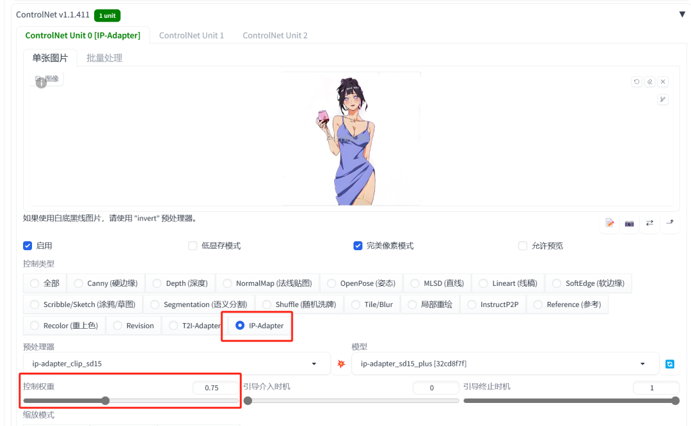Click the webcam camera icon
Screen dimensions: 691x426
click(x=630, y=223)
